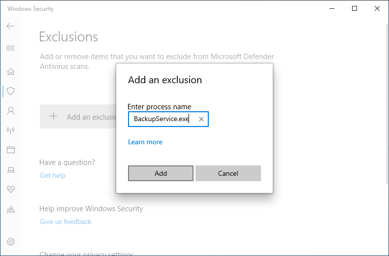Open Family options icon
389x256 pixels.
pos(11,210)
